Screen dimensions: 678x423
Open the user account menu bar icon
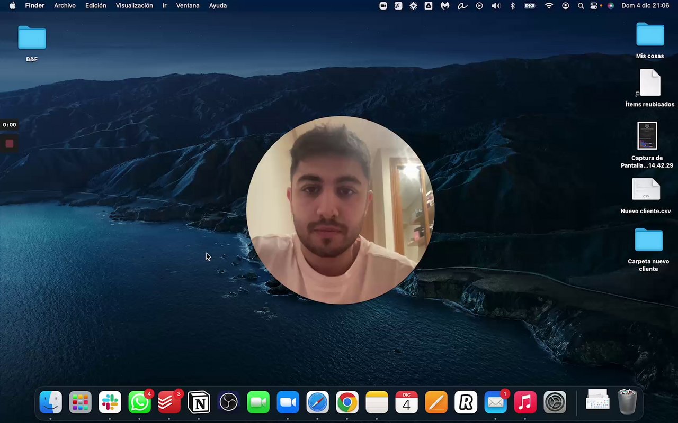(x=566, y=6)
